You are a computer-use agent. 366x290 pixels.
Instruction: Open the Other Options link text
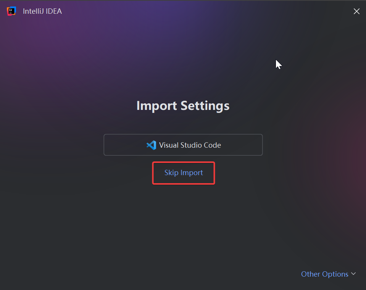324,274
